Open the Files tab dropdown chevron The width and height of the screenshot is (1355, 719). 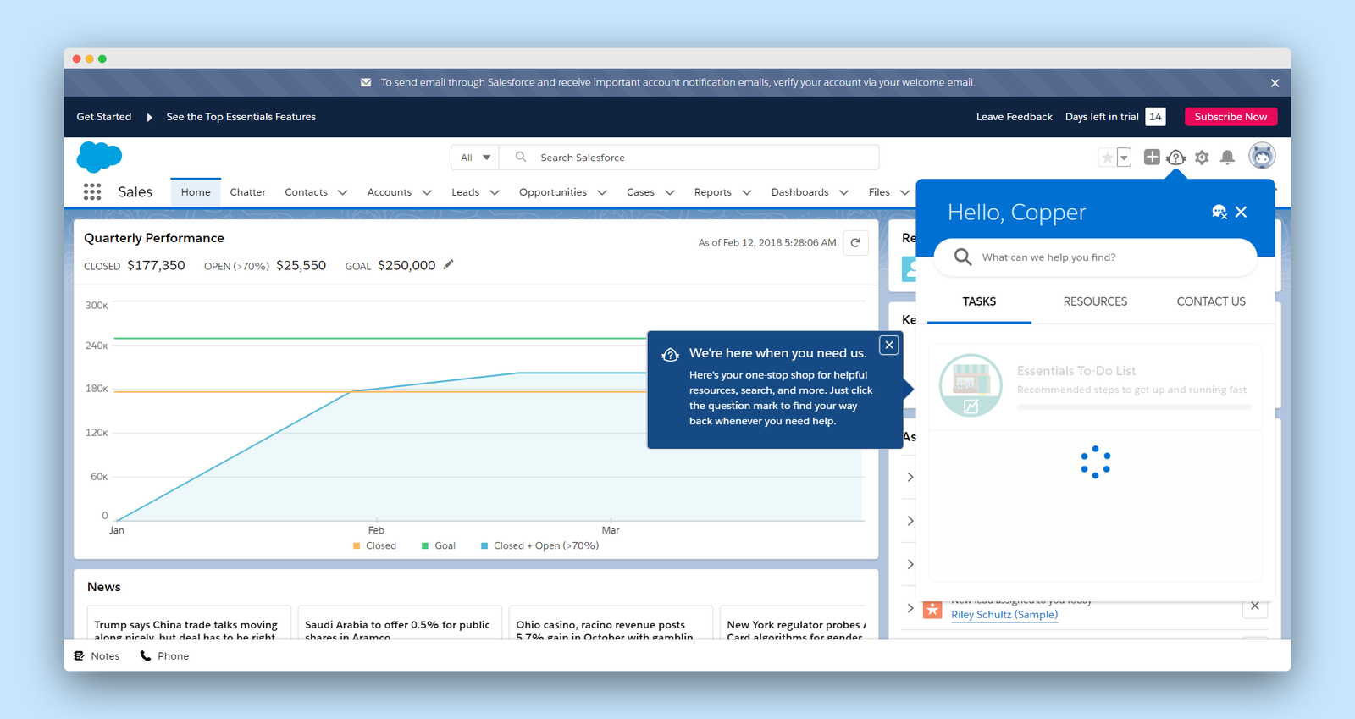click(x=904, y=192)
